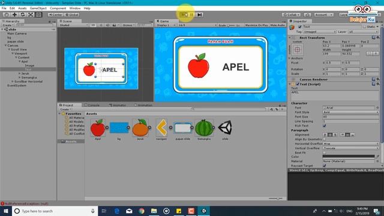Viewport: 384px width, 216px height.
Task: Select the Scale tool in toolbar
Action: 31,14
